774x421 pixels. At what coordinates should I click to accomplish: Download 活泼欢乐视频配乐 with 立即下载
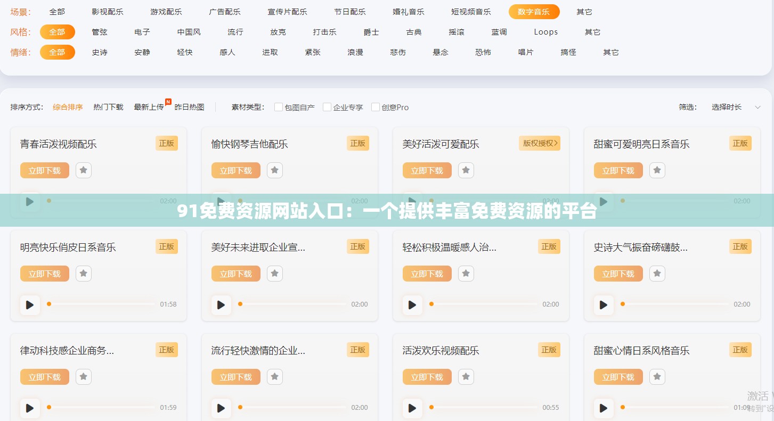pos(427,377)
